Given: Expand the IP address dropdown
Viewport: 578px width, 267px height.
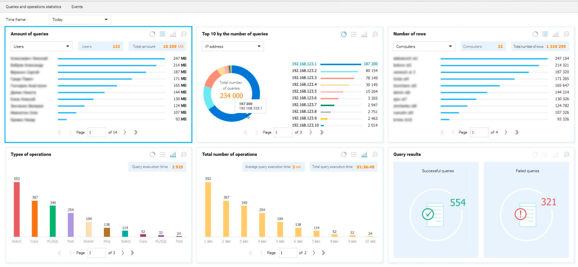Looking at the screenshot, I should 232,47.
